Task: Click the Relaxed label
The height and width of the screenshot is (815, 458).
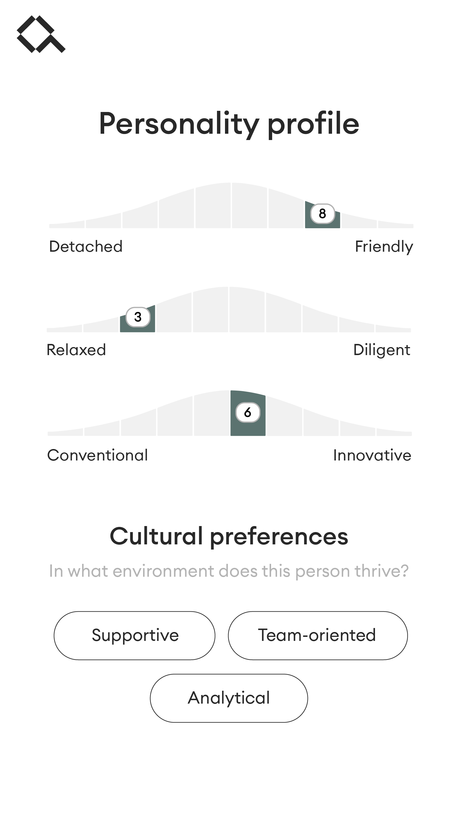Action: 76,350
